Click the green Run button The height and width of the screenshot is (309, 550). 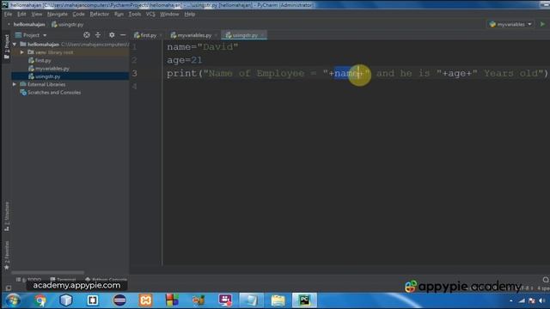pyautogui.click(x=542, y=24)
